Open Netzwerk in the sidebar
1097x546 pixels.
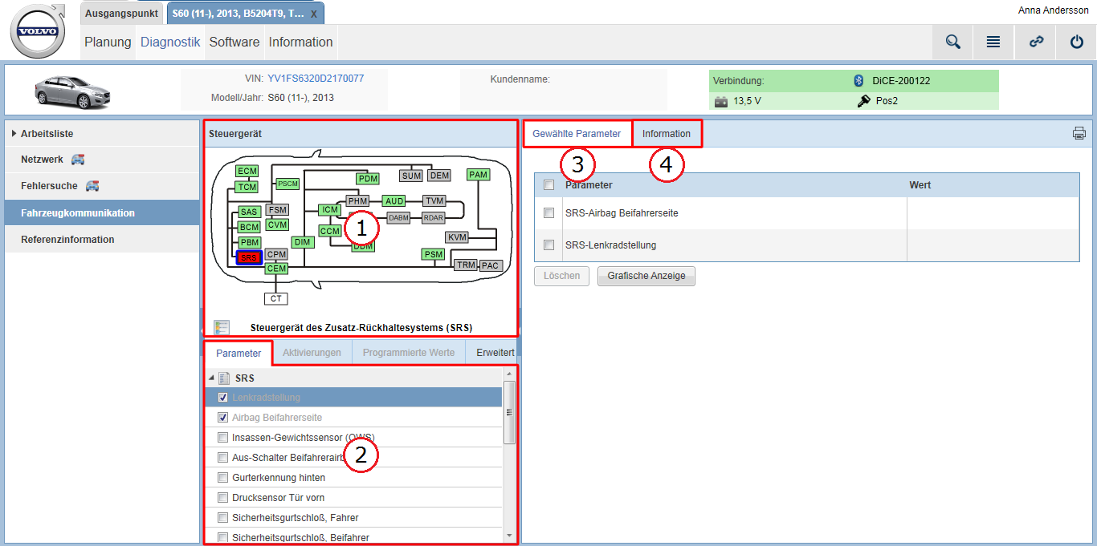102,160
